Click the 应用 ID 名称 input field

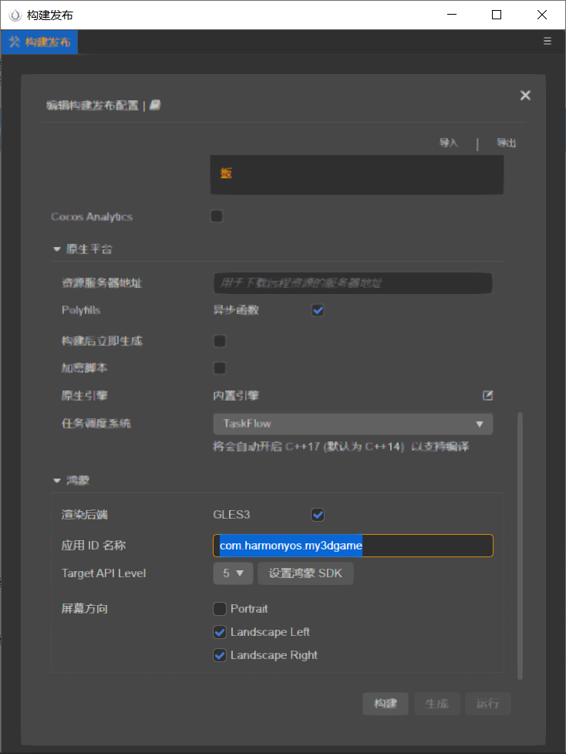pyautogui.click(x=353, y=546)
